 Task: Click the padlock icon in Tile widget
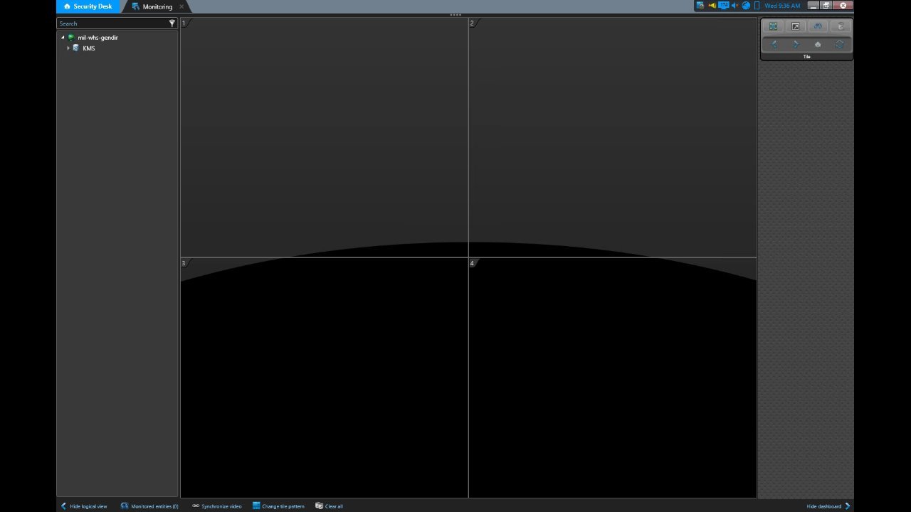click(840, 26)
